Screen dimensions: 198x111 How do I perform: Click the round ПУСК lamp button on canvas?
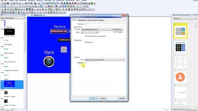coord(49,62)
